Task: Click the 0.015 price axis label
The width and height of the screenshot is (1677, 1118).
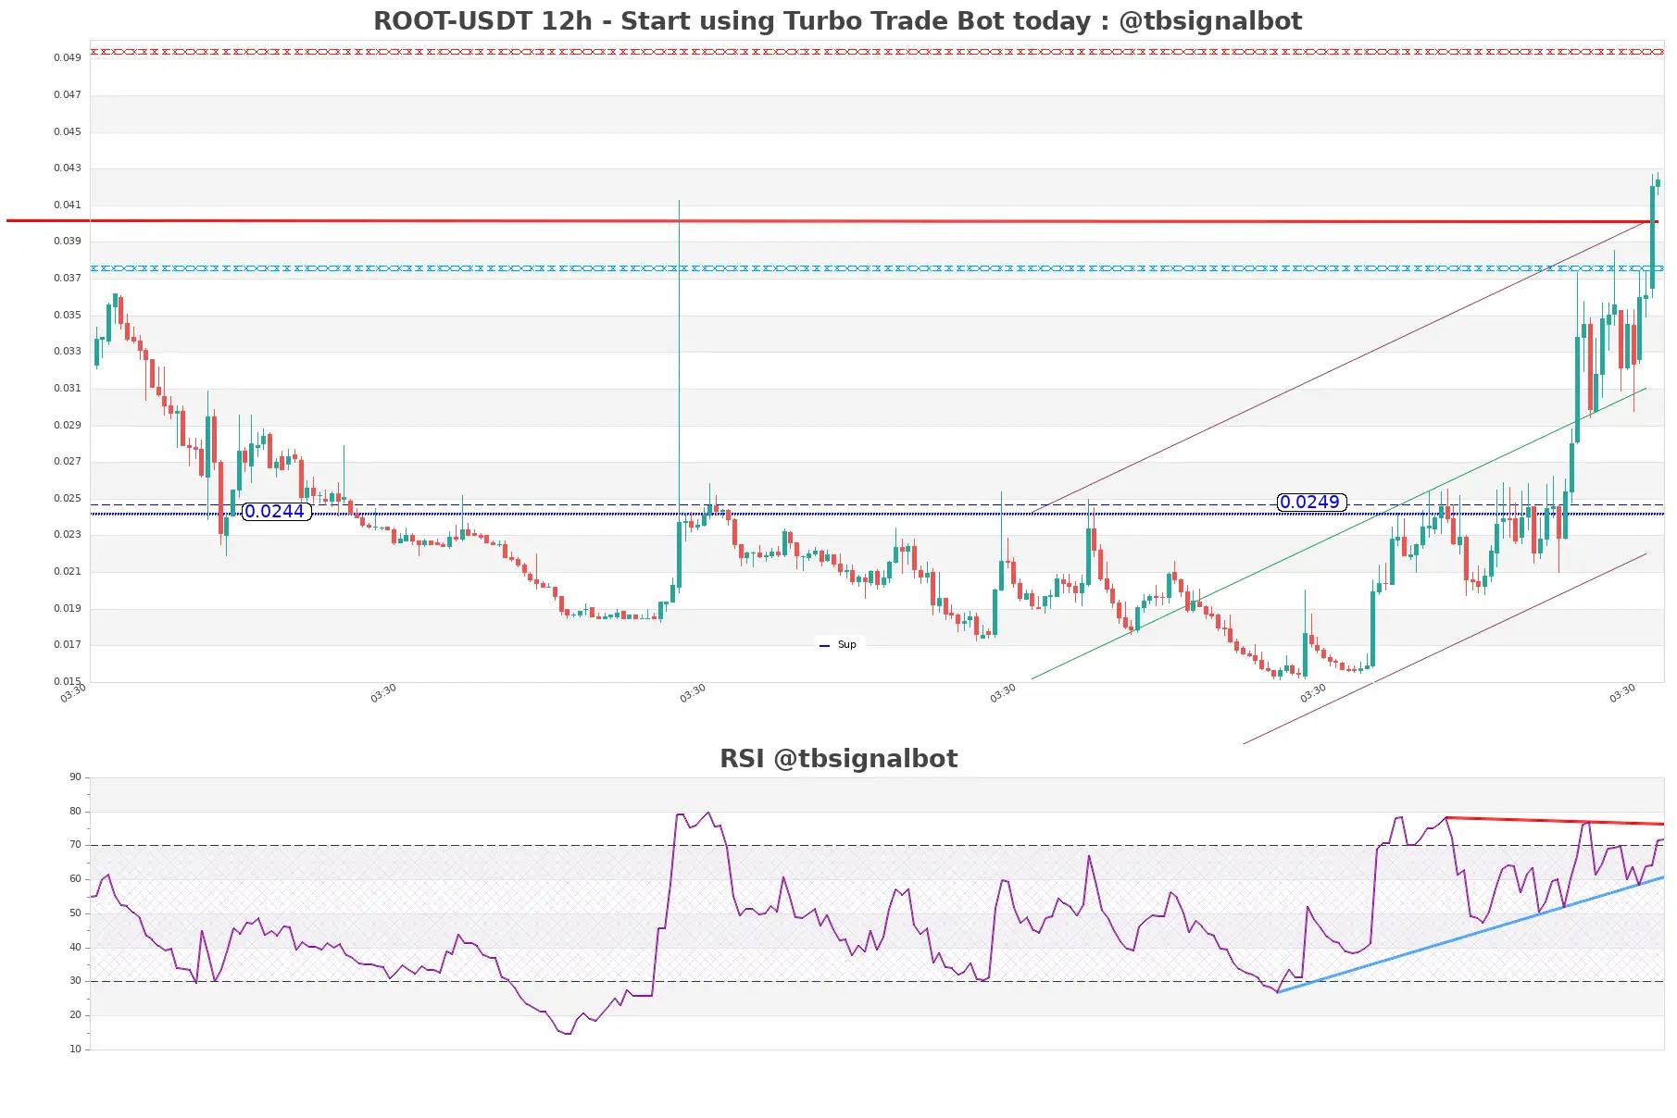Action: point(67,681)
